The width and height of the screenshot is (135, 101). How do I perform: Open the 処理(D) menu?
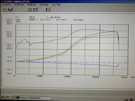point(32,4)
